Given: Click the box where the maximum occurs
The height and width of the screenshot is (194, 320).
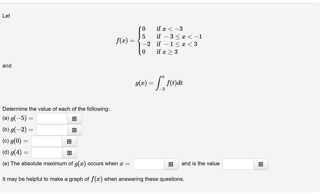Looking at the screenshot, I should click(148, 164).
